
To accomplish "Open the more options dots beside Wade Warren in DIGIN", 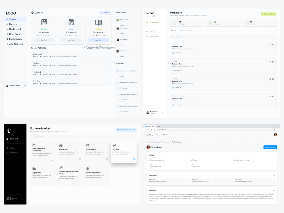I will click(x=162, y=113).
